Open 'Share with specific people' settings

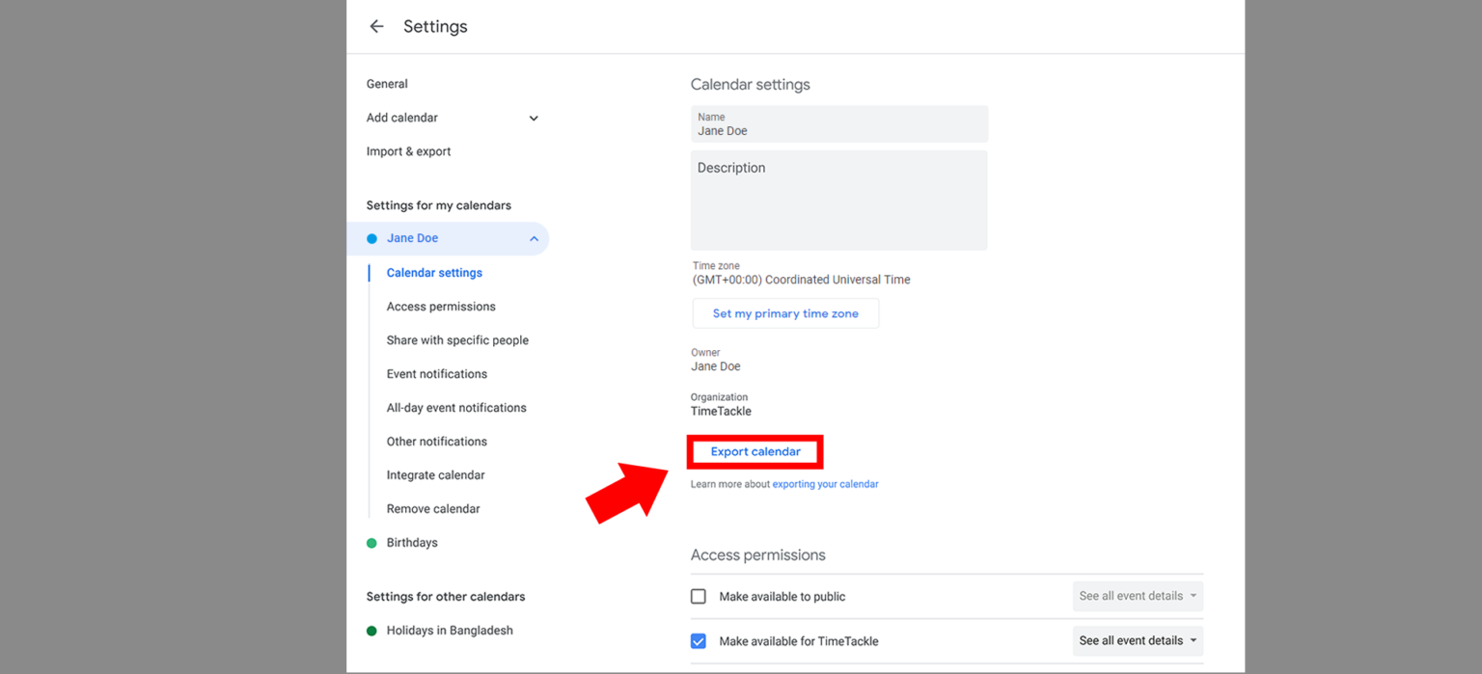(x=457, y=339)
